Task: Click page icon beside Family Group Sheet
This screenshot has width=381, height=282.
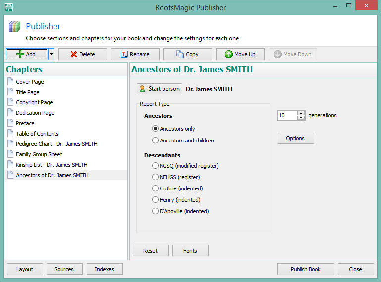Action: tap(10, 154)
